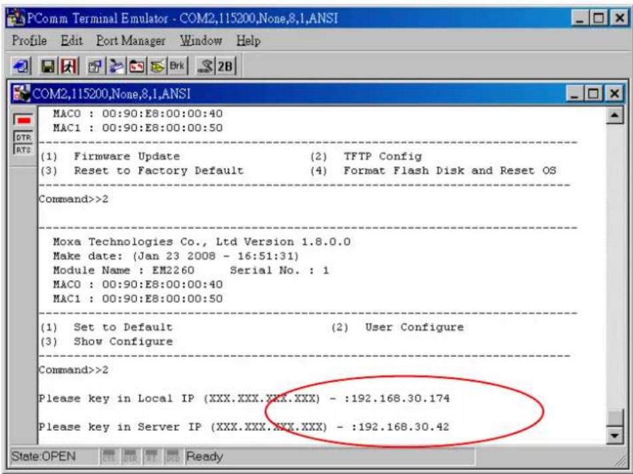Toggle the RTS line button
This screenshot has width=633, height=474.
point(23,150)
